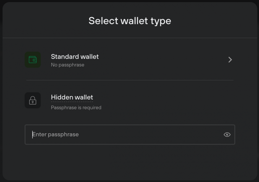
Task: Click divider line between the wallet options
Action: coord(130,80)
